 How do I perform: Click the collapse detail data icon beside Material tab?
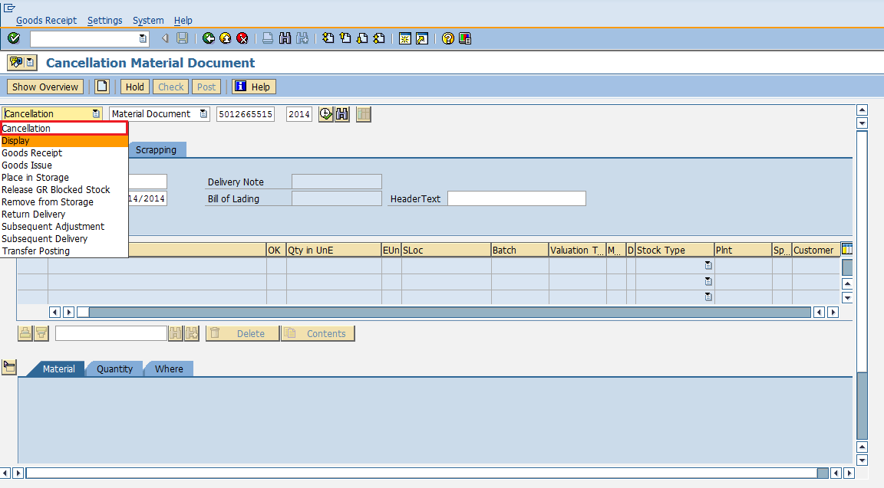coord(9,368)
